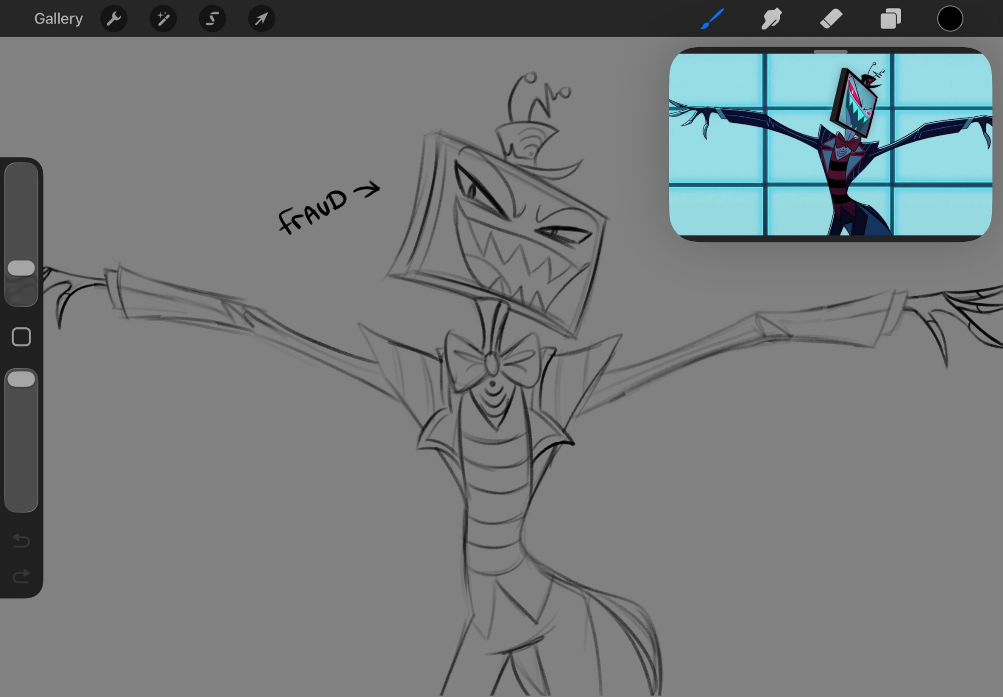The height and width of the screenshot is (697, 1003).
Task: Open the Layers panel
Action: click(x=891, y=19)
